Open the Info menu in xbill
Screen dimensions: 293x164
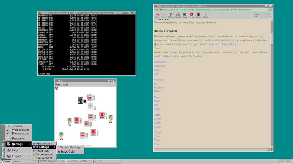pos(65,84)
